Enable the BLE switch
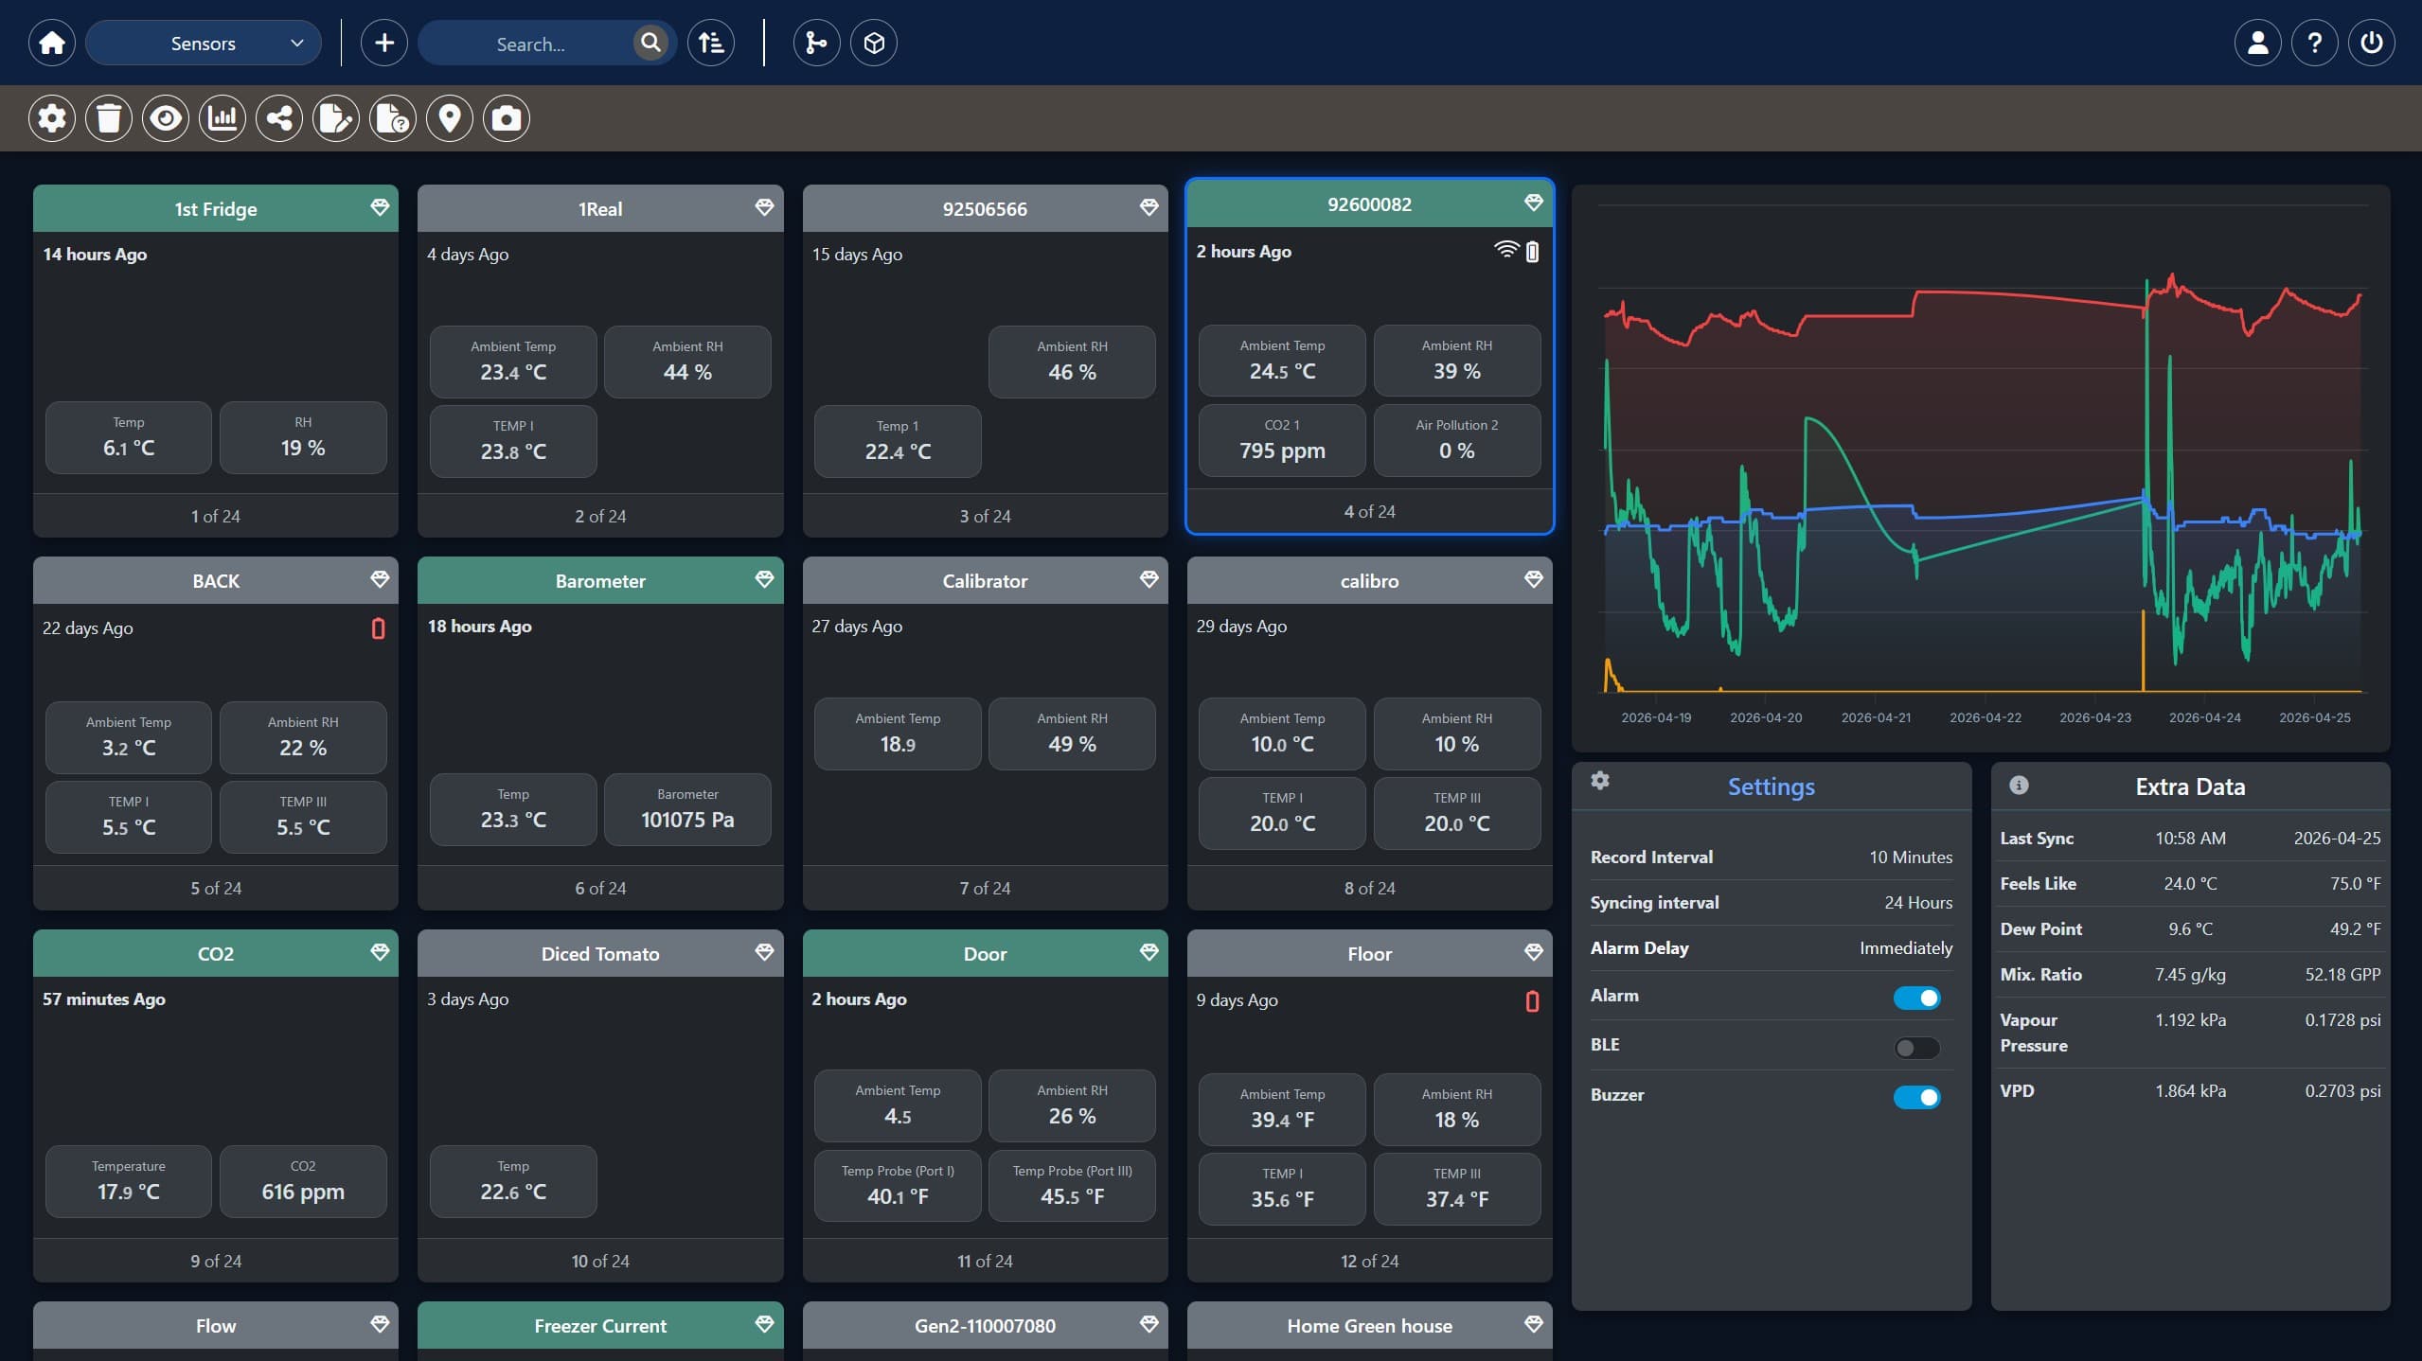The image size is (2422, 1361). coord(1917,1048)
